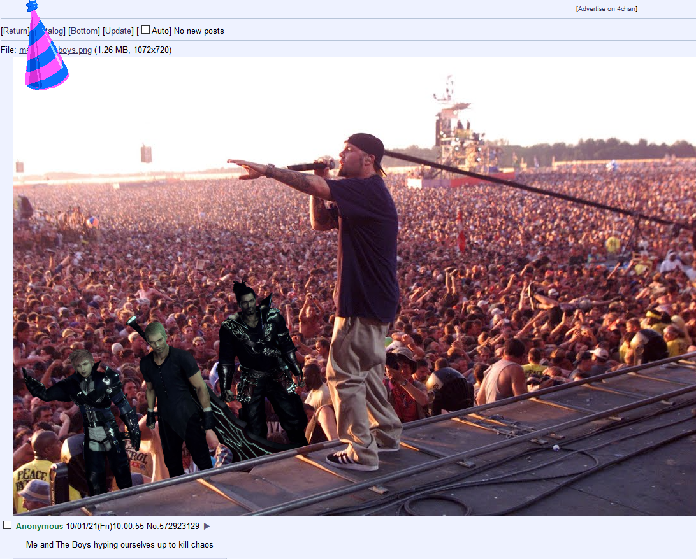
Task: Click the file size info text
Action: [x=133, y=50]
